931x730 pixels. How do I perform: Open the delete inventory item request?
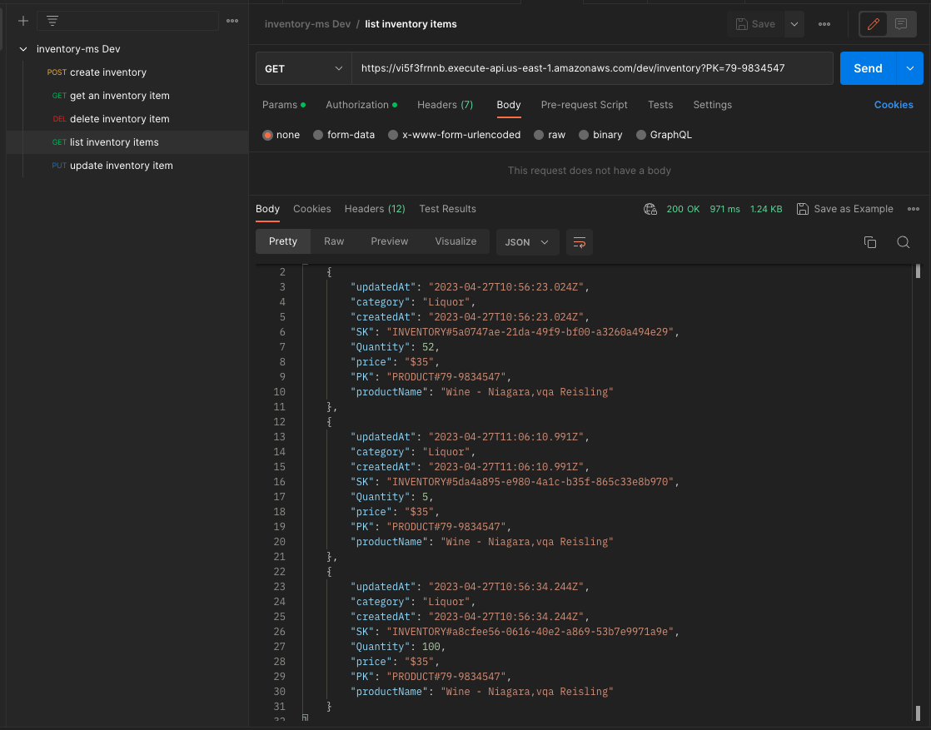coord(127,119)
